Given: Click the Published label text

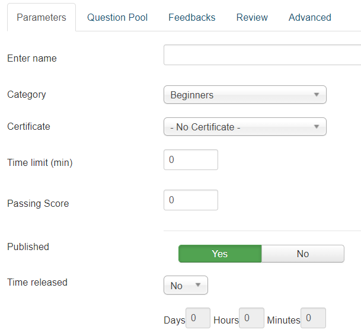Looking at the screenshot, I should pos(28,247).
